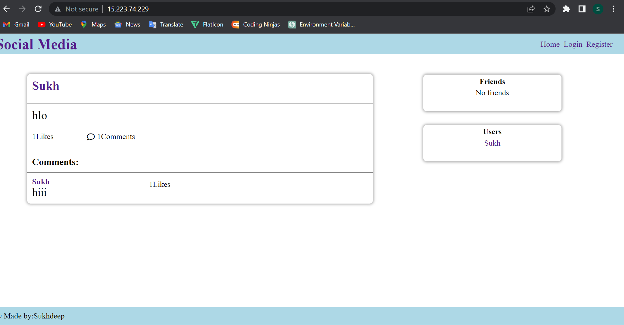Select the address bar URL 15.223.74.229

128,9
